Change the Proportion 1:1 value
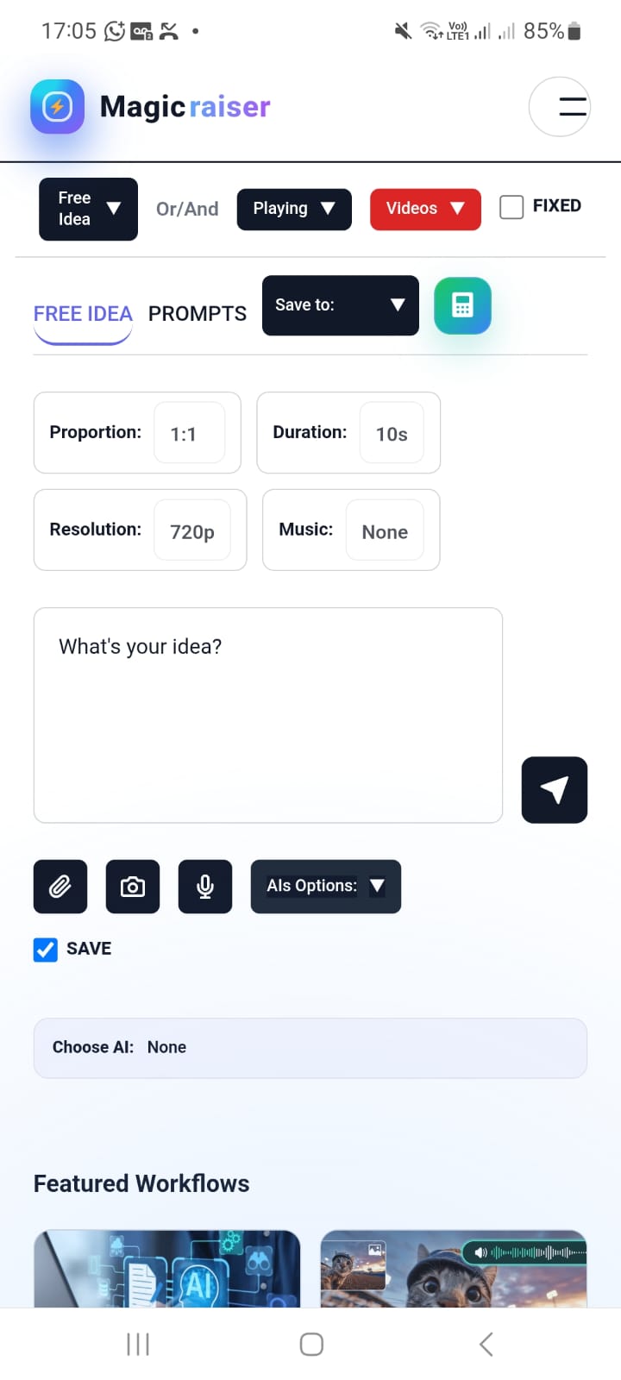This screenshot has height=1380, width=621. (189, 433)
